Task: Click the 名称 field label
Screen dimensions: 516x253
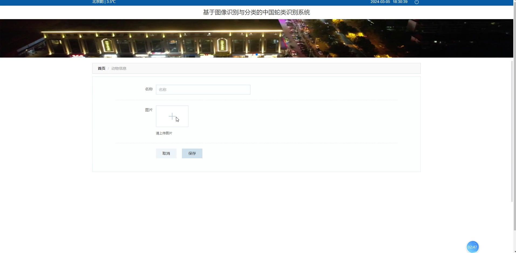Action: 149,89
